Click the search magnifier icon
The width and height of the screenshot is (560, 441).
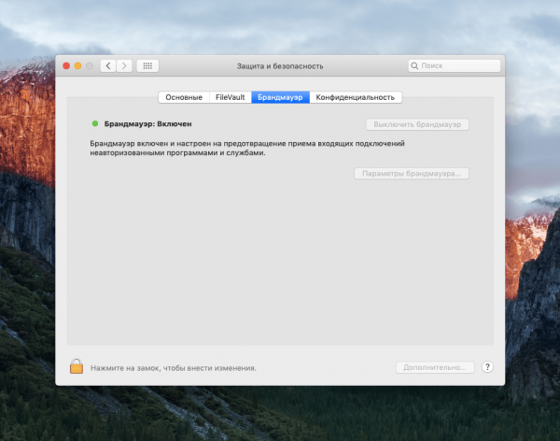[414, 65]
